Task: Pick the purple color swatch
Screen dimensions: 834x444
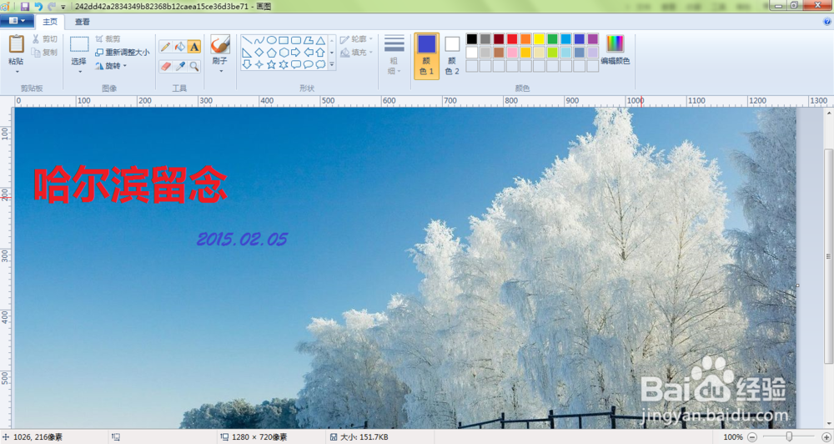Action: click(x=592, y=39)
